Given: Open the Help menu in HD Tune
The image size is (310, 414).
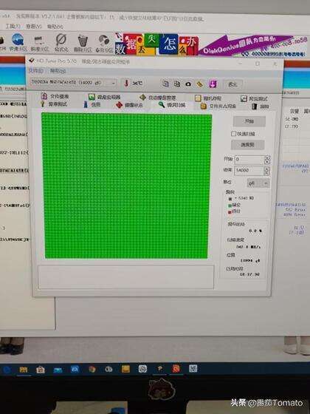Looking at the screenshot, I should (58, 71).
